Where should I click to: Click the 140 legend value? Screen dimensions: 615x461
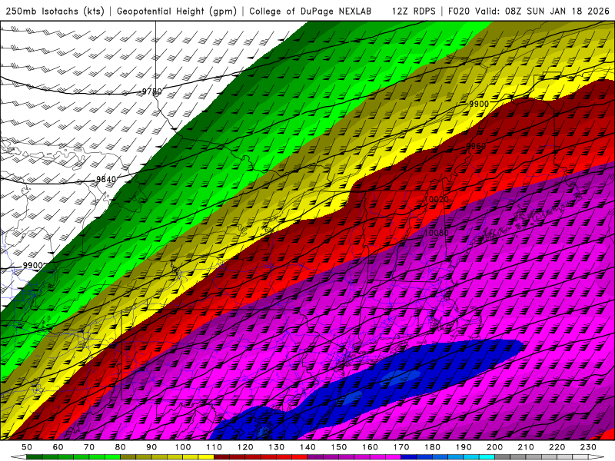(308, 447)
